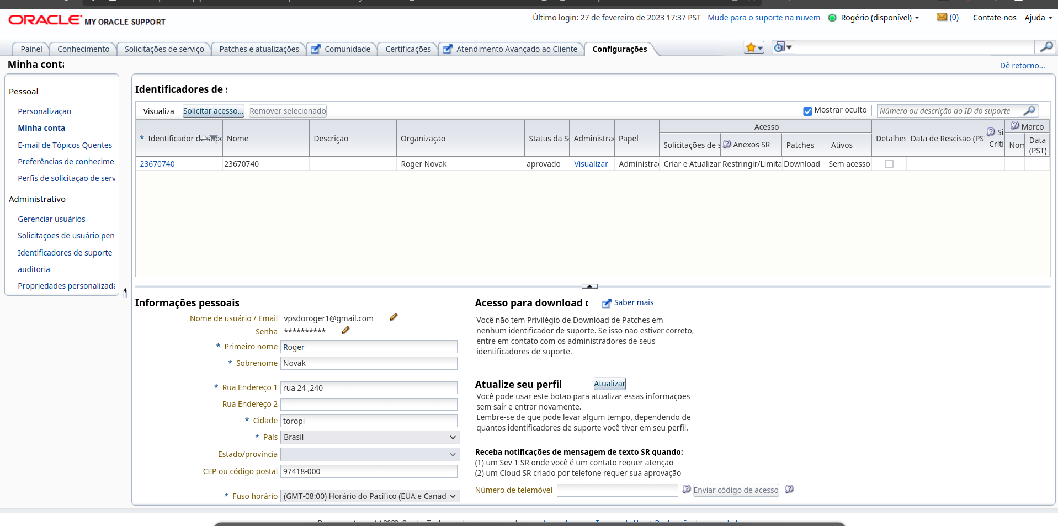The width and height of the screenshot is (1058, 526).
Task: Click Enviar código de acesso button
Action: [736, 490]
